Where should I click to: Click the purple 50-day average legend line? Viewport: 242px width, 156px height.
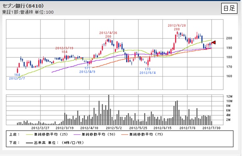coord(77,134)
